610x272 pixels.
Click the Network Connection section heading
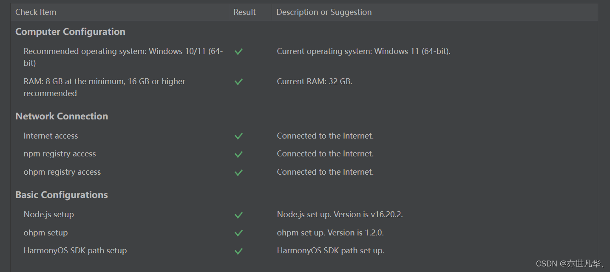tap(62, 116)
